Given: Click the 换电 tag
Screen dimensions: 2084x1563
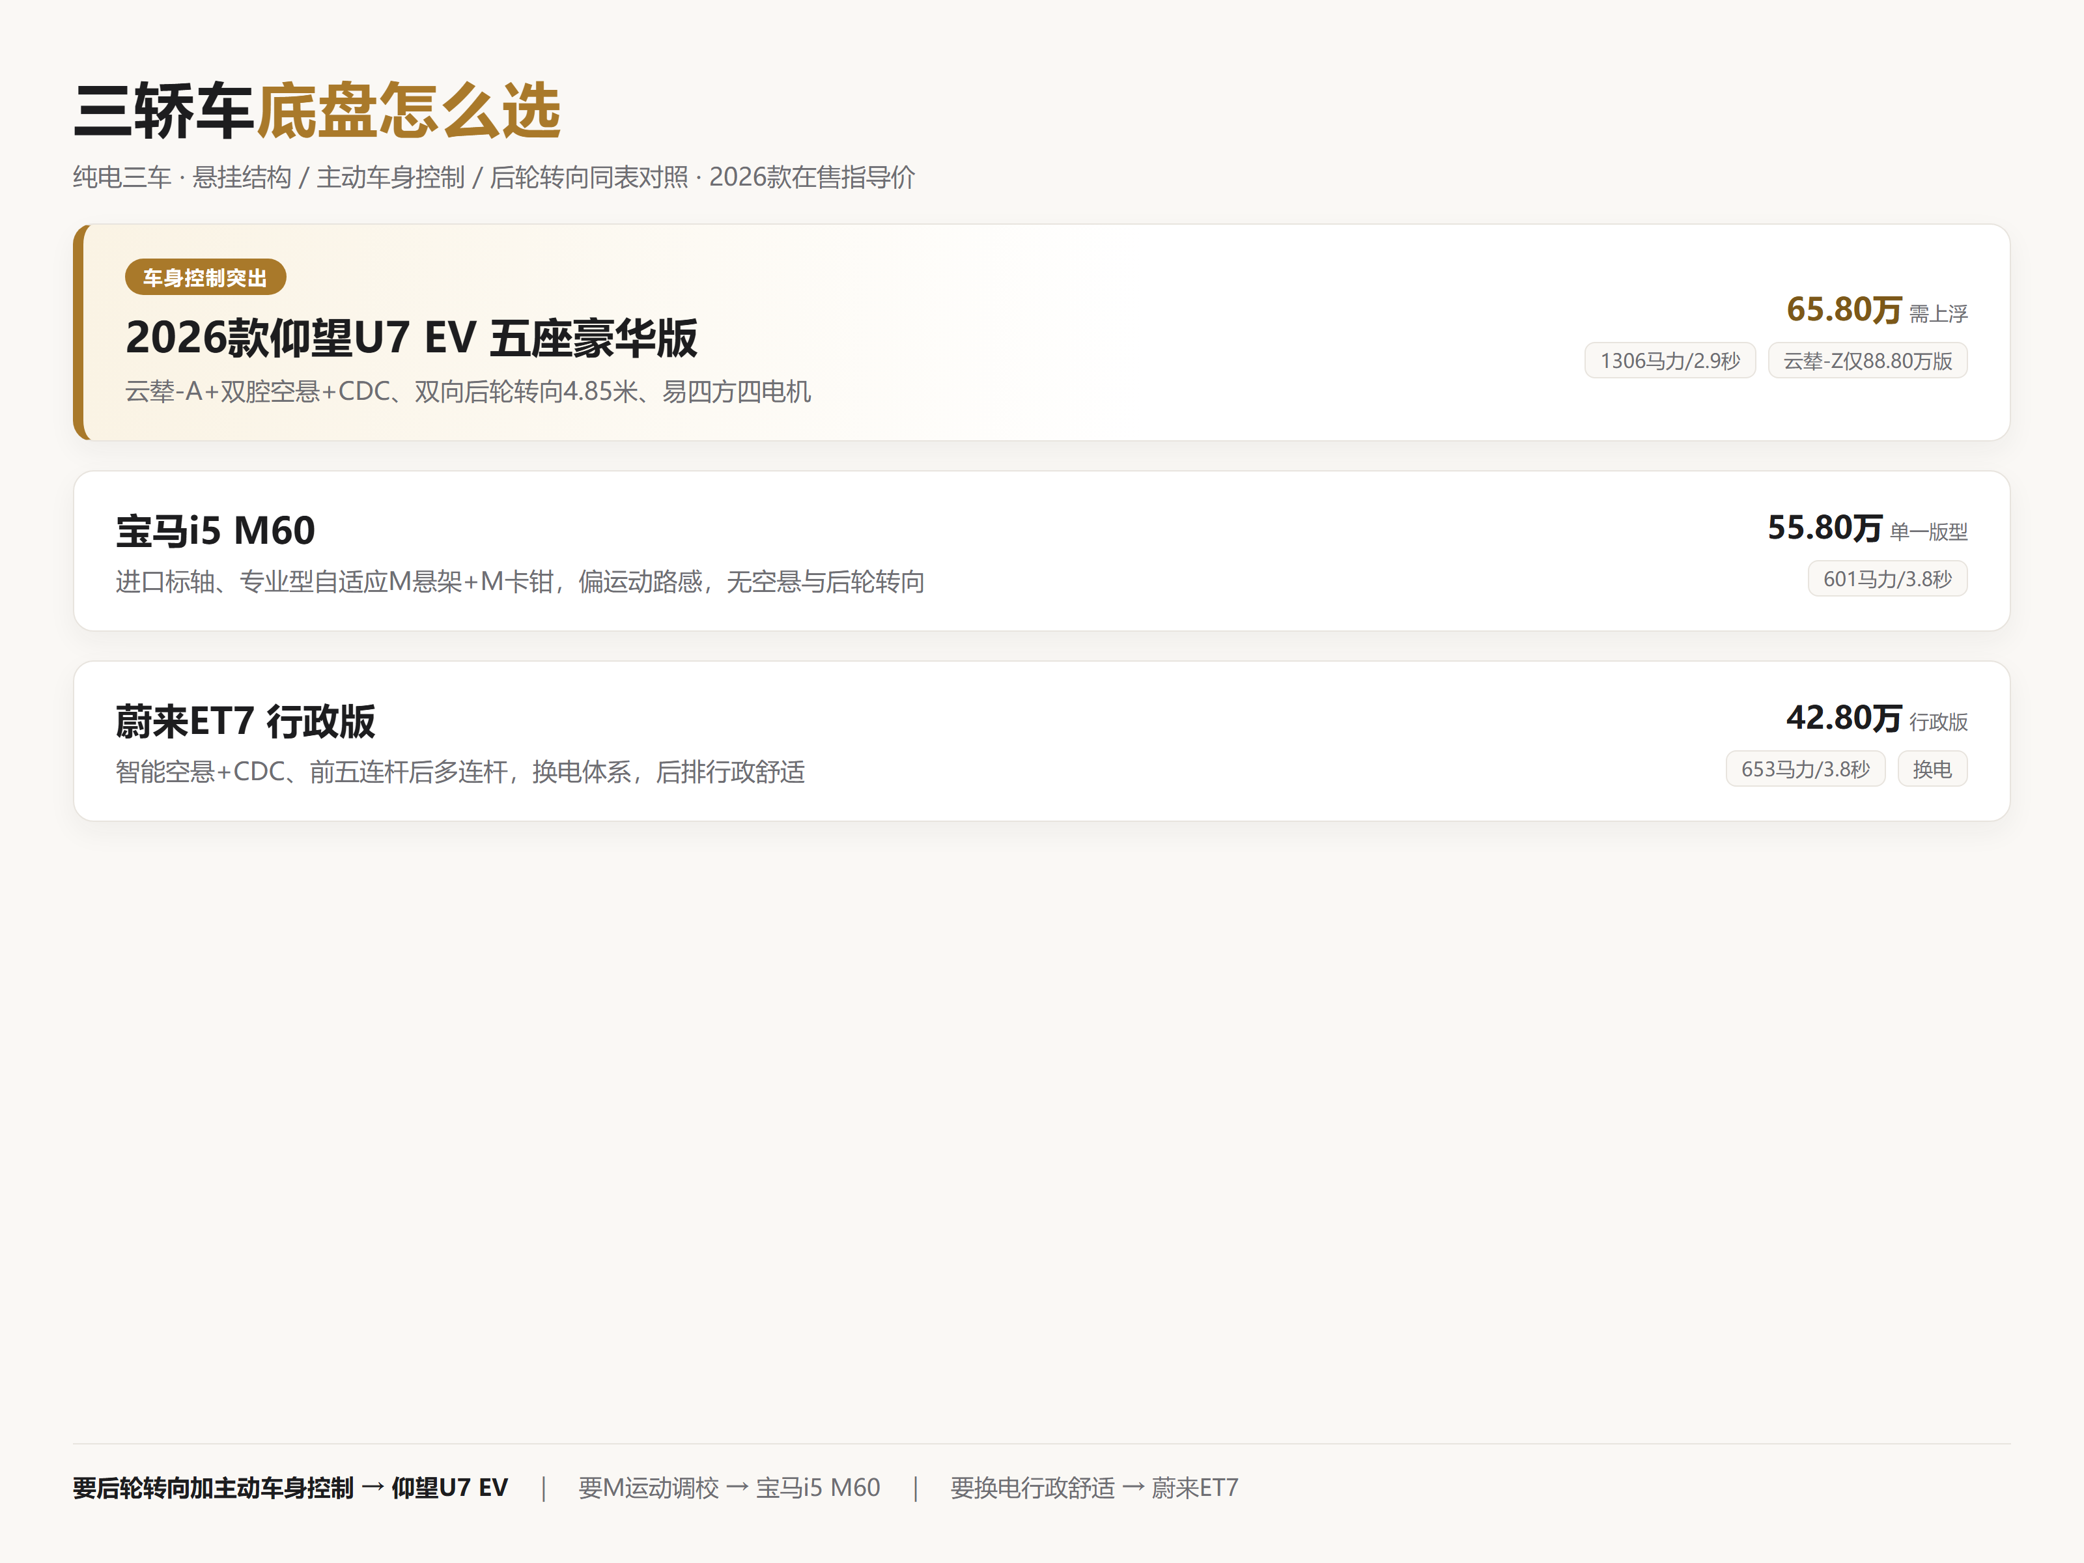Looking at the screenshot, I should pyautogui.click(x=1932, y=768).
